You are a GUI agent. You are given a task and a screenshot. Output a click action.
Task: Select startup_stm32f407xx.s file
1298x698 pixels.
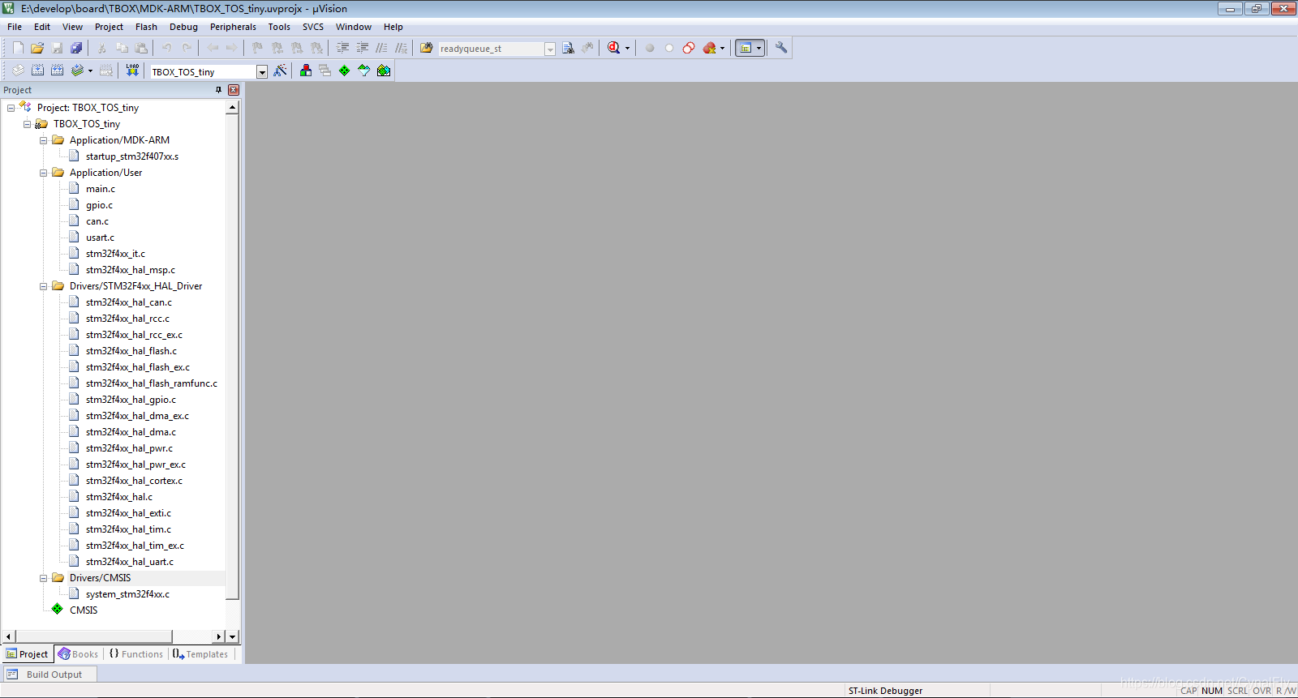coord(132,156)
